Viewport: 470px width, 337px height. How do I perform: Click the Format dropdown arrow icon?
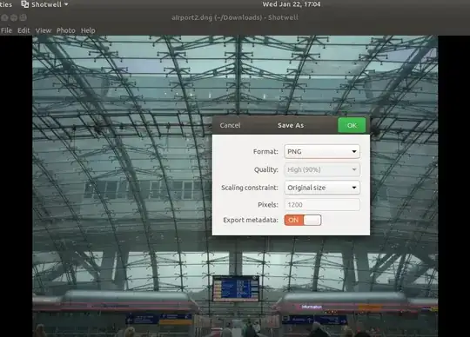click(354, 152)
